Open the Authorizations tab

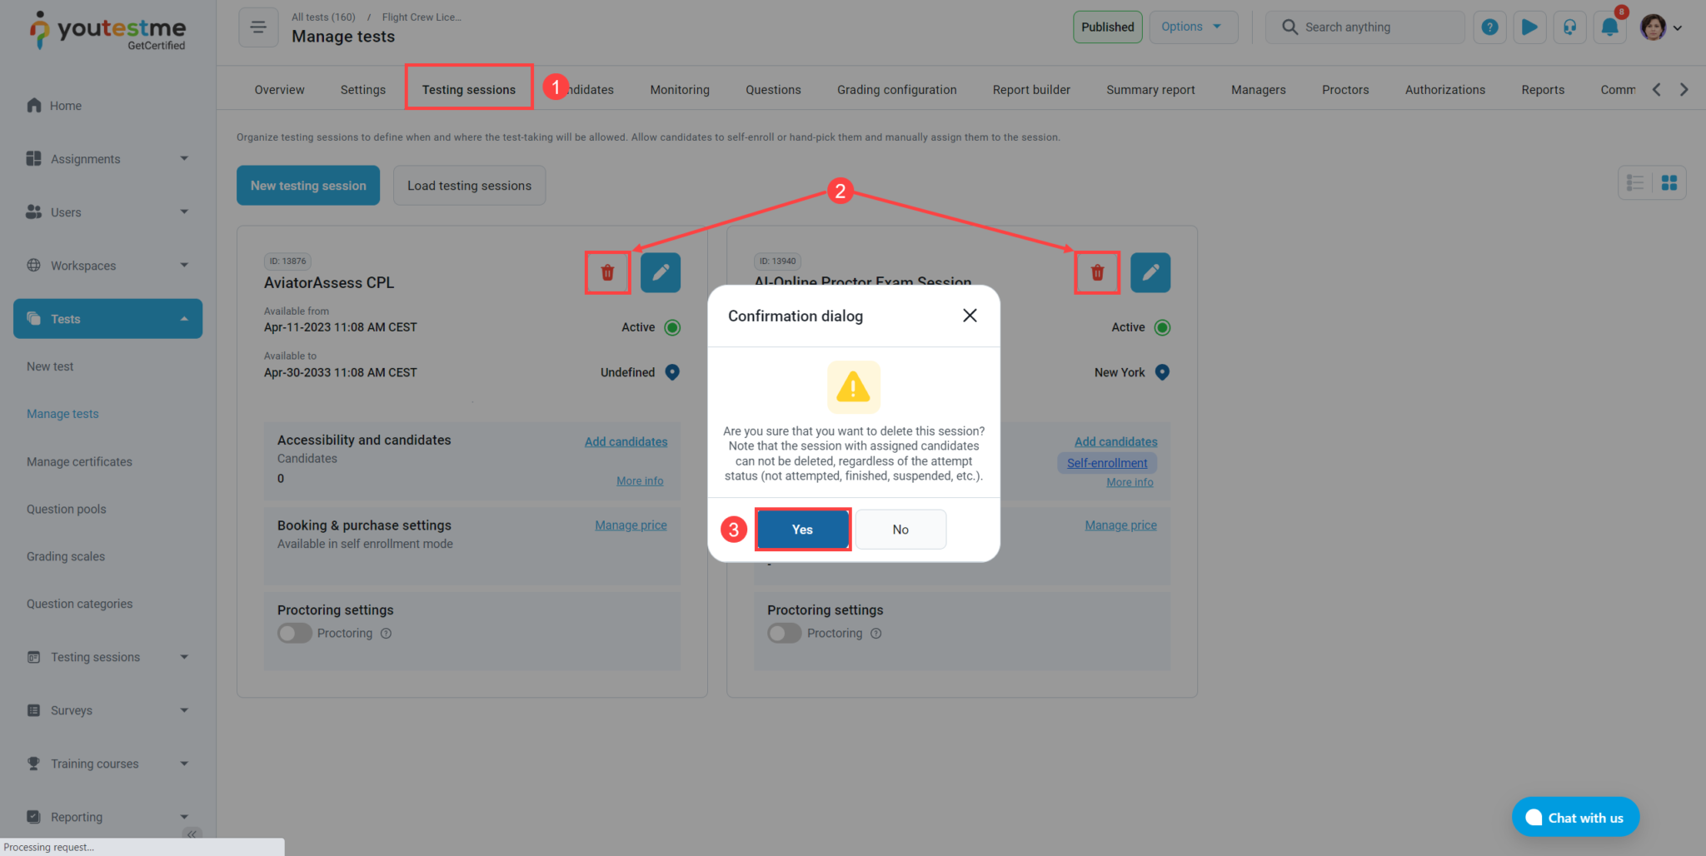pos(1445,90)
